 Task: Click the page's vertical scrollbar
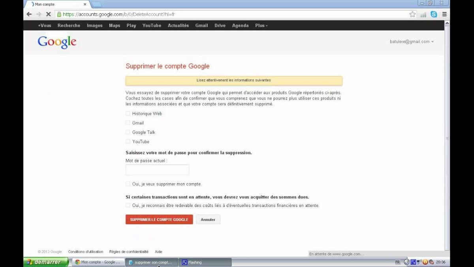[x=447, y=138]
